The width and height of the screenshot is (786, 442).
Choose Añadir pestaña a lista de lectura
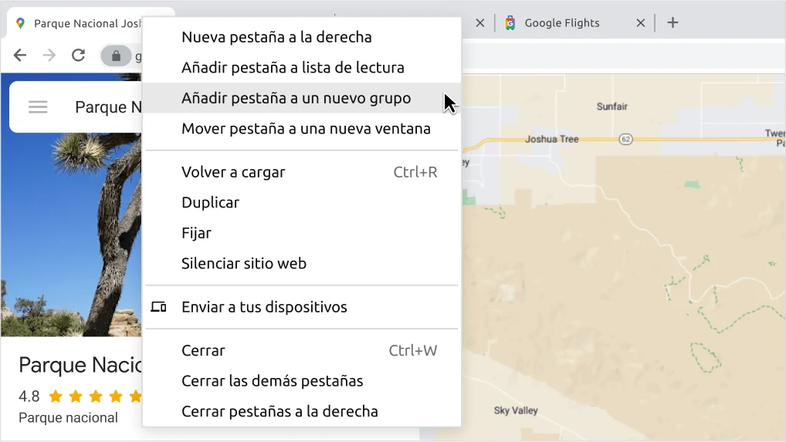pyautogui.click(x=301, y=68)
